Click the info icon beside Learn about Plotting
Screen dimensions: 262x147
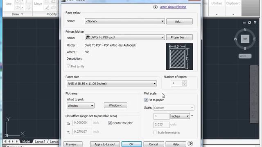coord(155,7)
